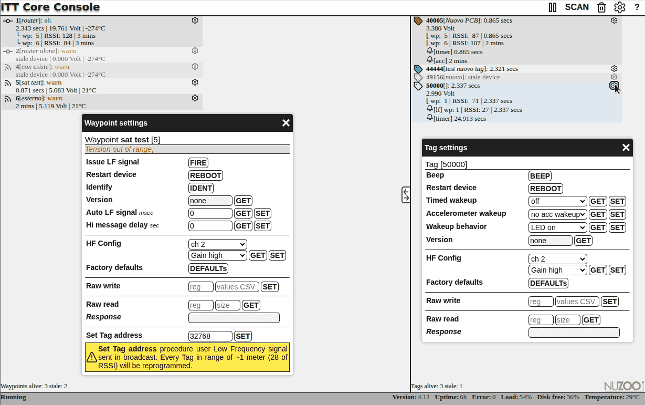Click the signal icon beside waypoint 5 sat test
The width and height of the screenshot is (645, 405).
coord(8,83)
